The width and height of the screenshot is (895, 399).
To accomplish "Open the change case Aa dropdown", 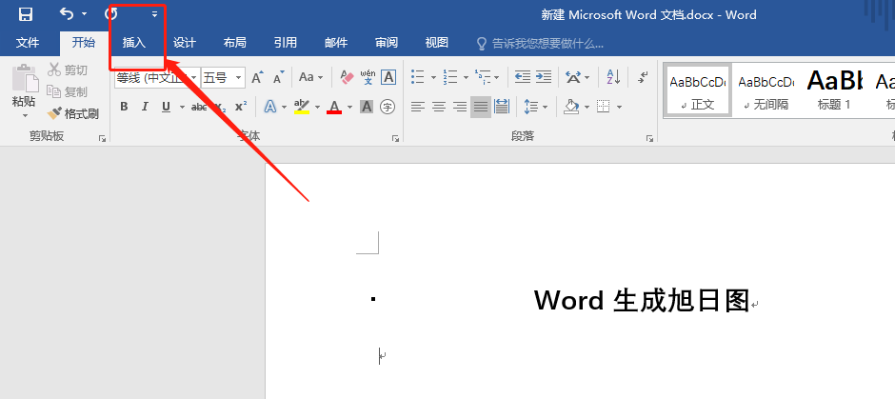I will pos(320,77).
